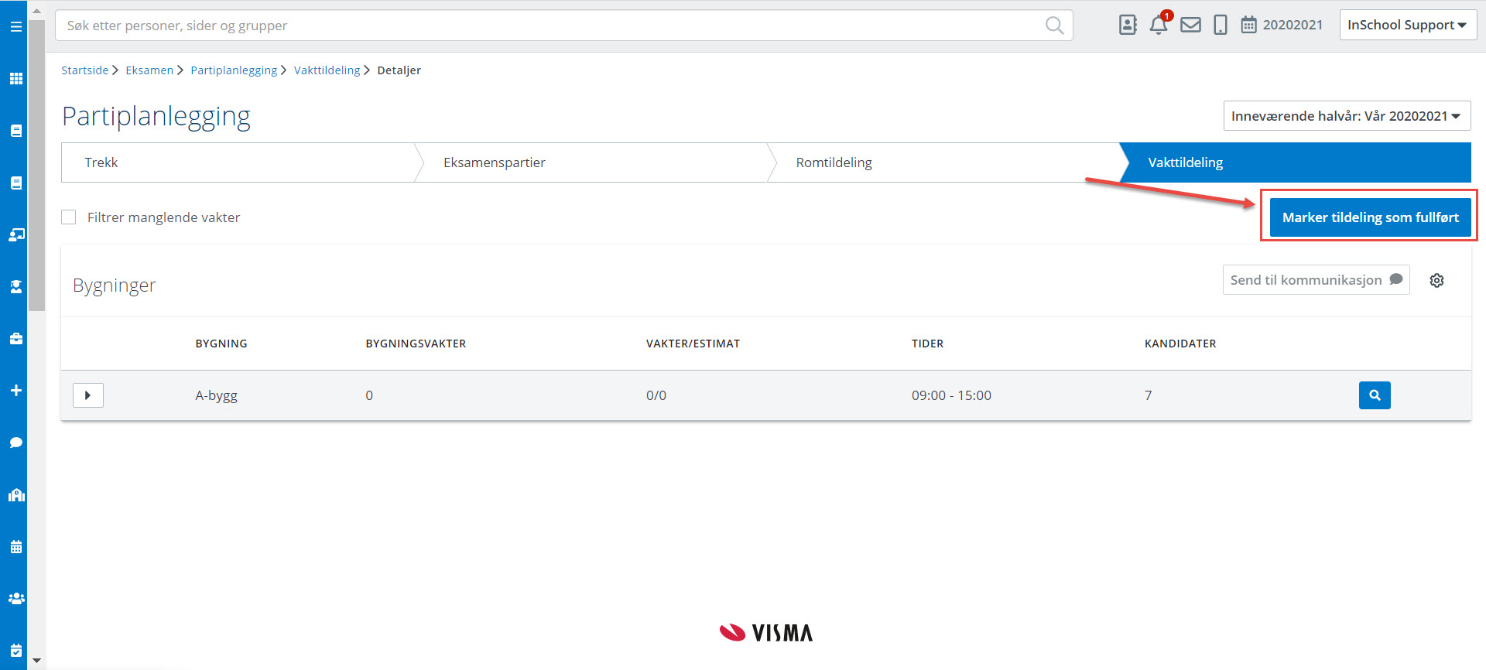
Task: Click the VAKTER/ESTIMAT column header
Action: tap(693, 344)
